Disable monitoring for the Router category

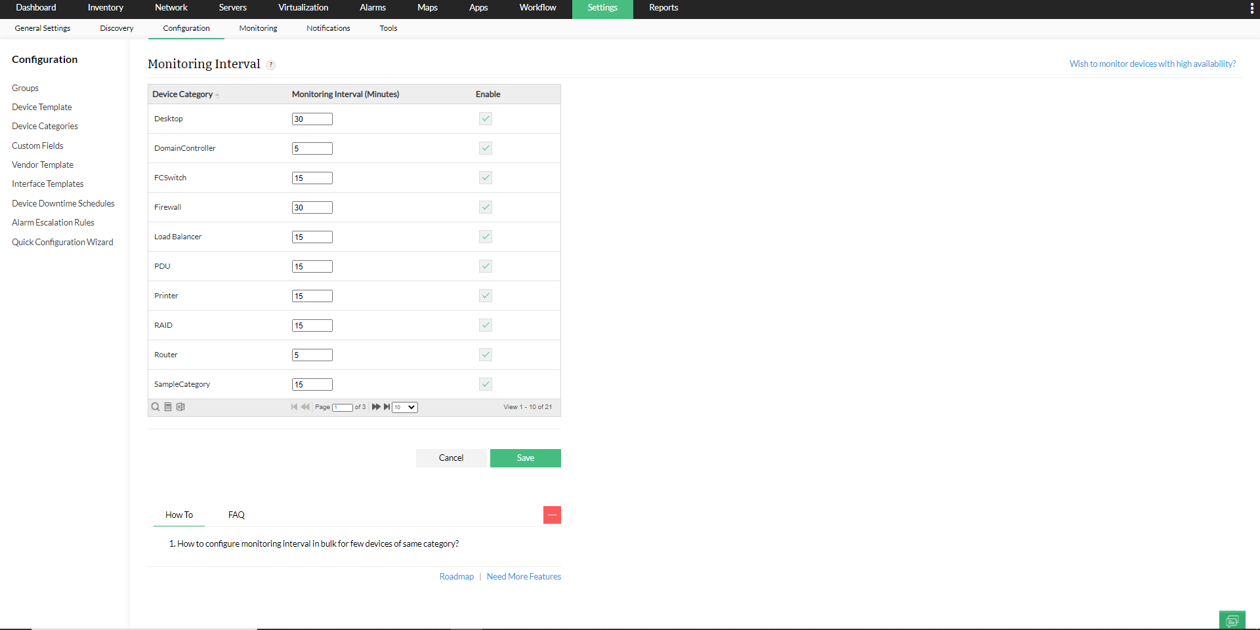pyautogui.click(x=485, y=355)
